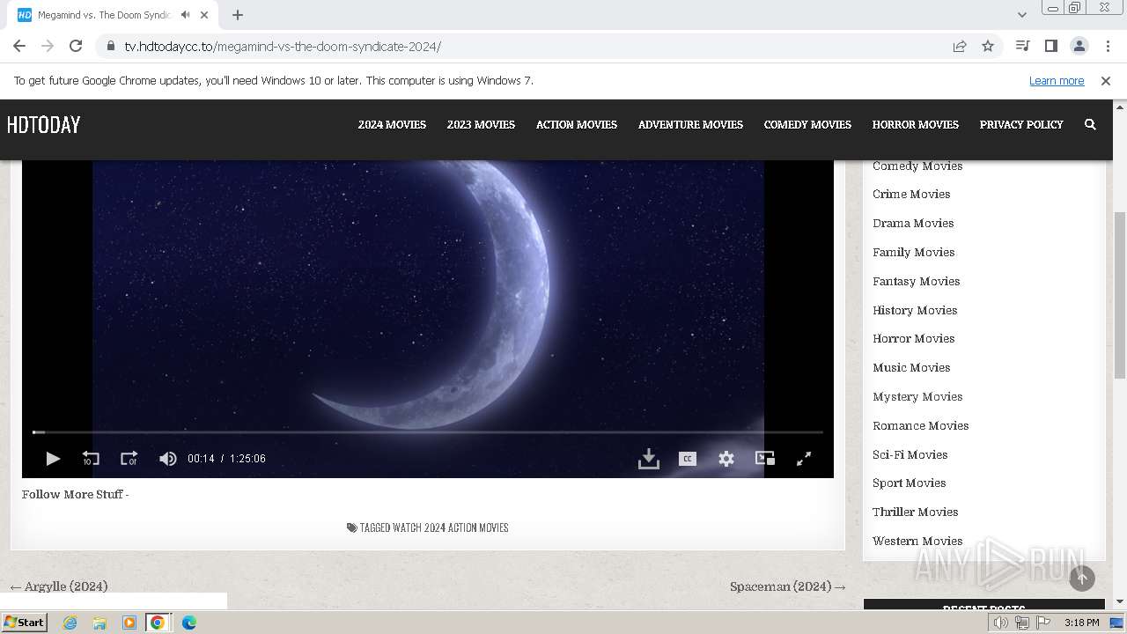Open Privacy Policy page
Image resolution: width=1127 pixels, height=634 pixels.
1021,124
